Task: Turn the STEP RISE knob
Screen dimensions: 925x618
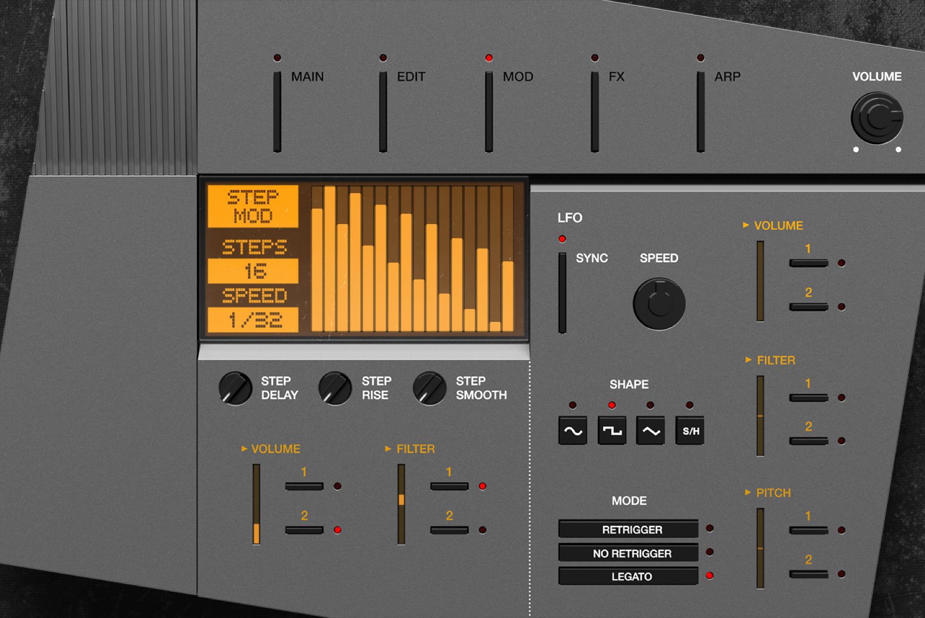Action: pyautogui.click(x=334, y=389)
